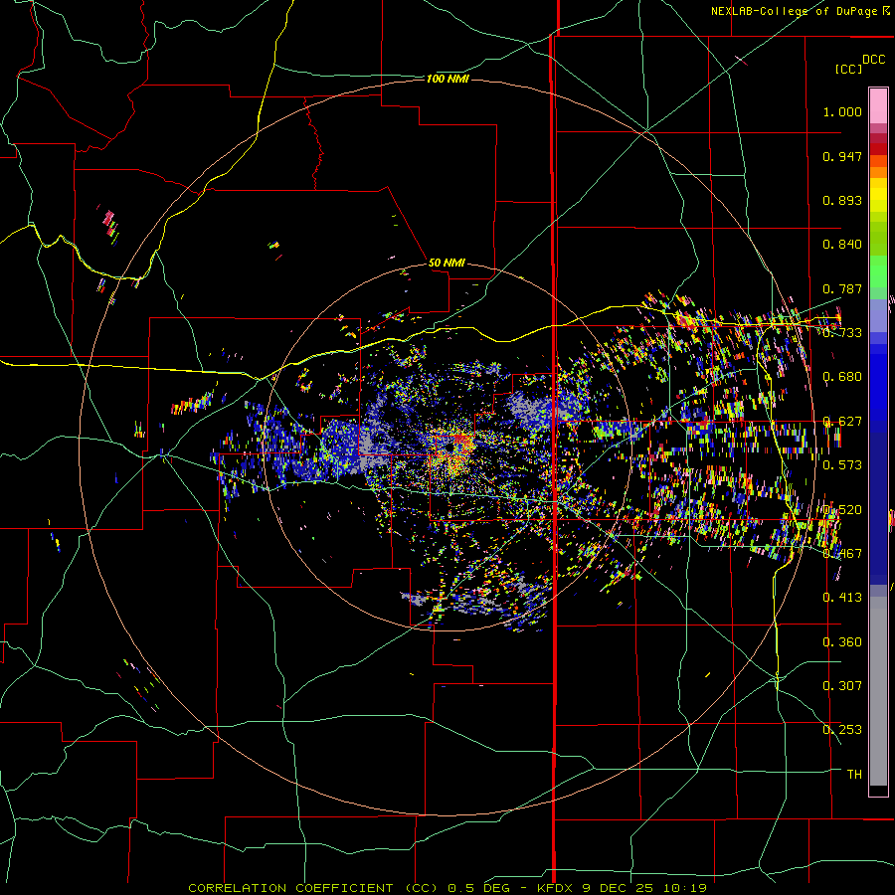Click the 0.893 value on the color scale
Image resolution: width=895 pixels, height=895 pixels.
point(842,200)
